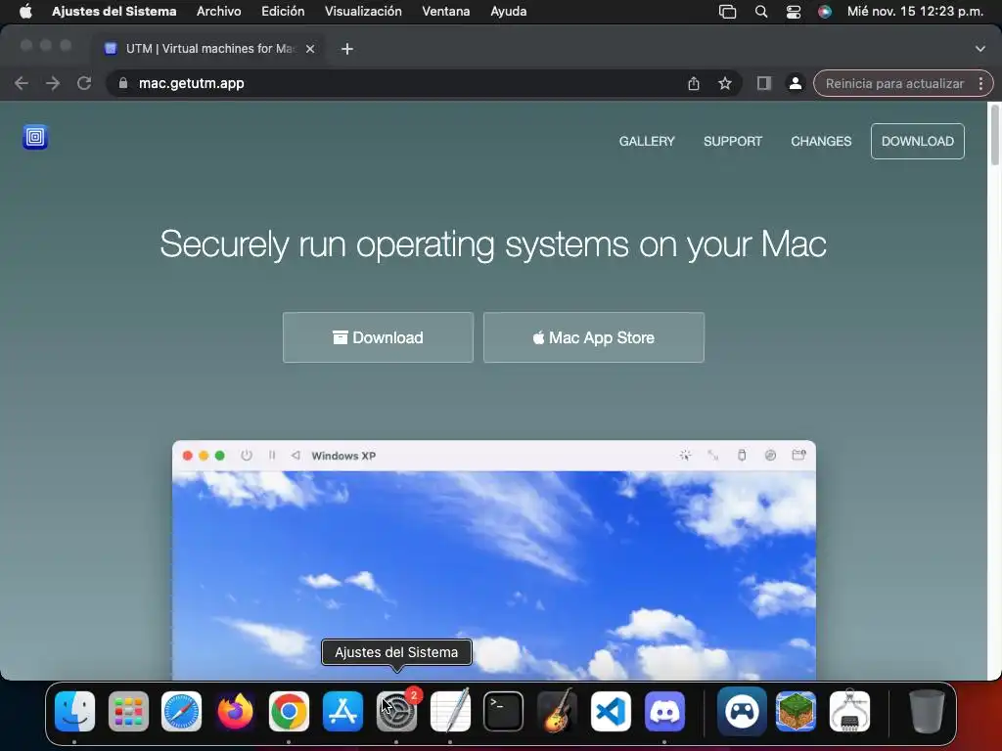Viewport: 1002px width, 751px height.
Task: Open the Edición menu
Action: (x=283, y=11)
